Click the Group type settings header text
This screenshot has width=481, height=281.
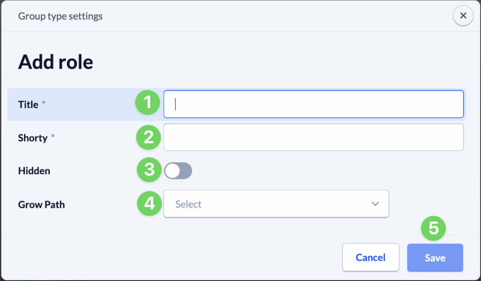(x=60, y=16)
